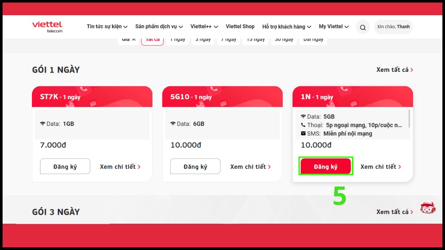Click the phone Thoại icon in 1N card
445x250 pixels.
point(303,125)
